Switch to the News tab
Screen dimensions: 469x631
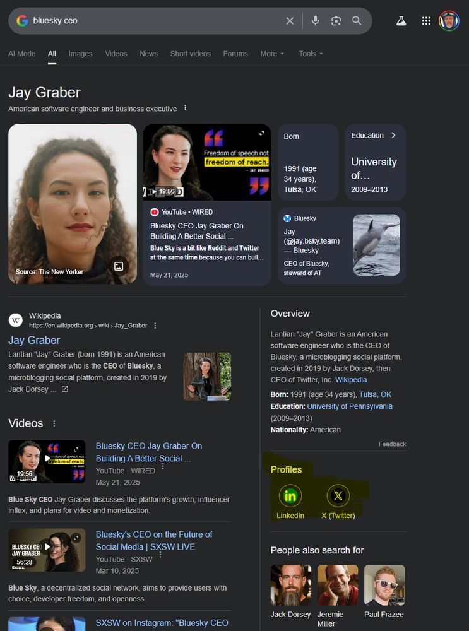pyautogui.click(x=148, y=54)
